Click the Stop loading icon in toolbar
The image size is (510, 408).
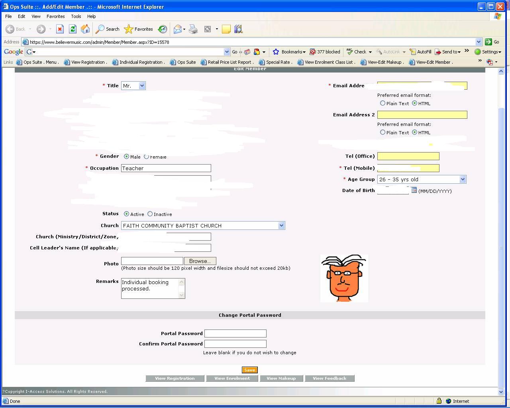tap(60, 29)
